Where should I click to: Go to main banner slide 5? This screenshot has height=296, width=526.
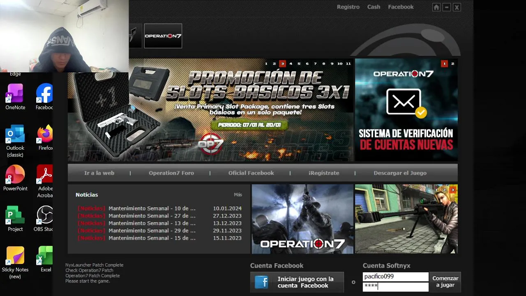(299, 64)
